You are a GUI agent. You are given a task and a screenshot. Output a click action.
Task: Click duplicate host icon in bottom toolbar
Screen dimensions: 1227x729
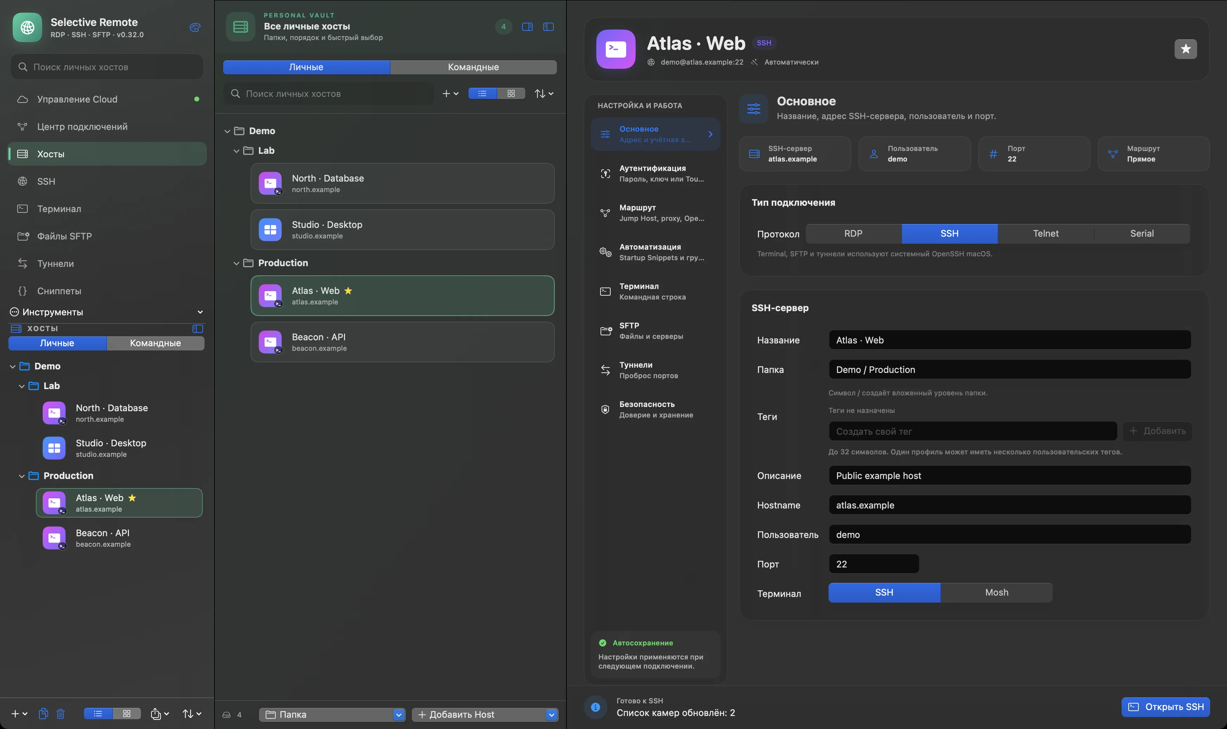[43, 714]
